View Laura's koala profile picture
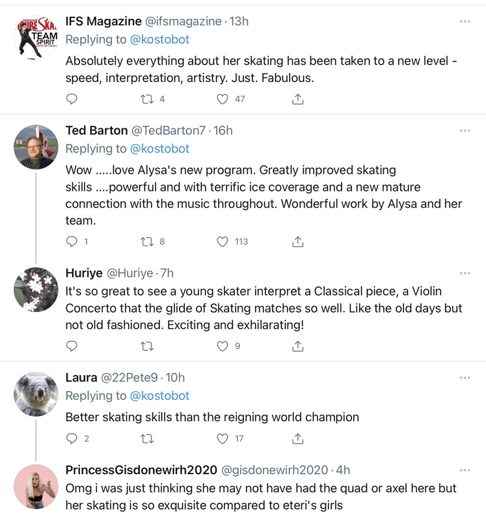 pos(36,394)
